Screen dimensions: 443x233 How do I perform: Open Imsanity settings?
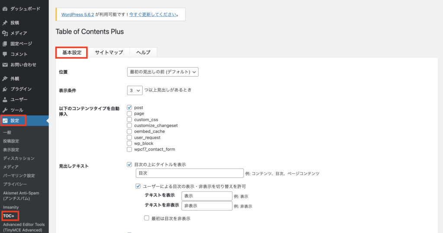(11, 207)
